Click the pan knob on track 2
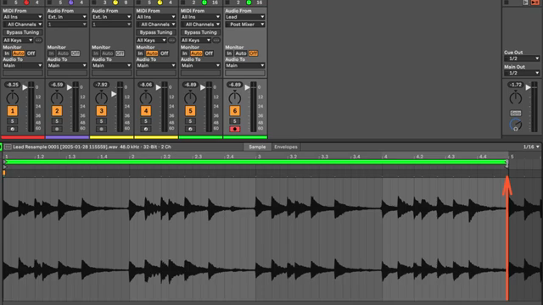Screen dimensions: 543x305 point(57,98)
